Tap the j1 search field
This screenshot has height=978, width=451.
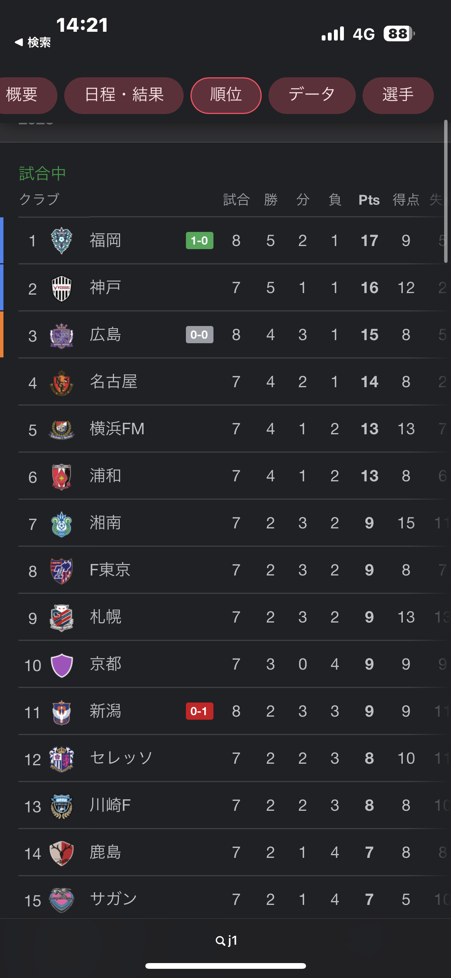(x=226, y=941)
